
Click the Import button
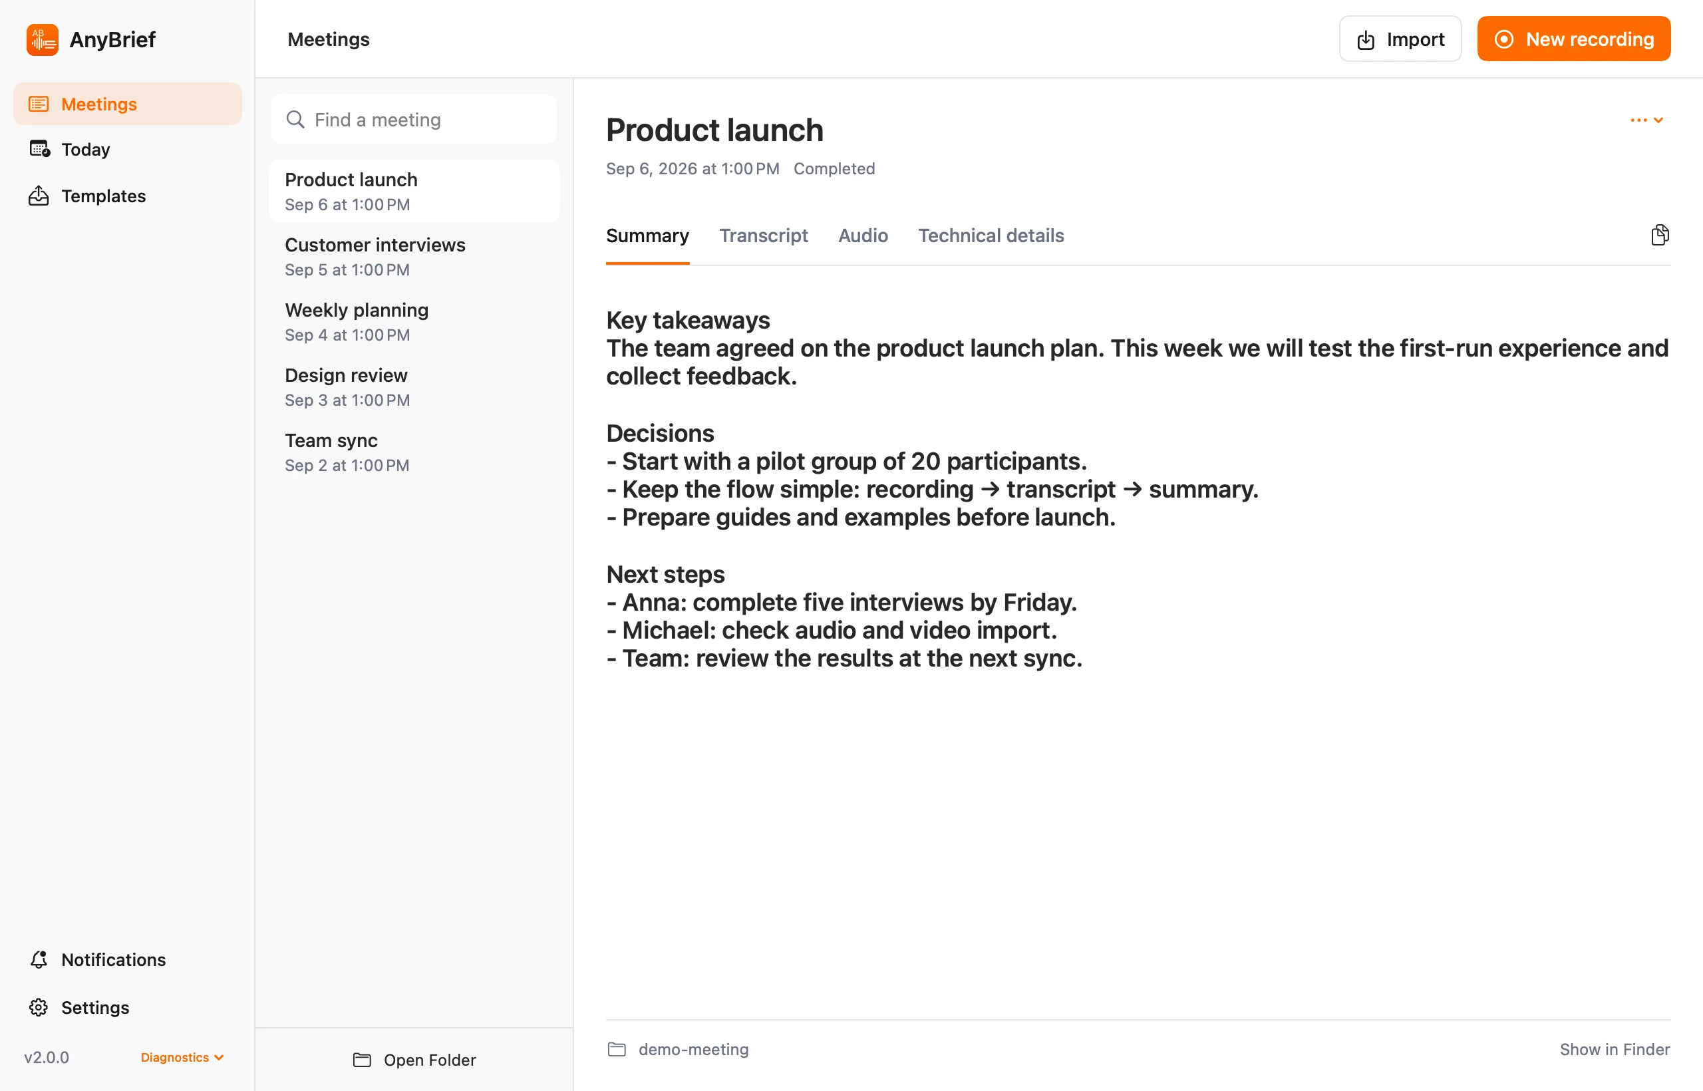1400,39
